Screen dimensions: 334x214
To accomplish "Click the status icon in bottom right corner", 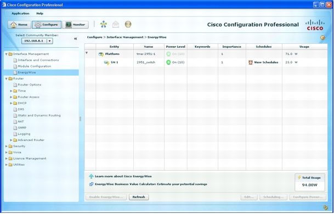I will point(325,207).
